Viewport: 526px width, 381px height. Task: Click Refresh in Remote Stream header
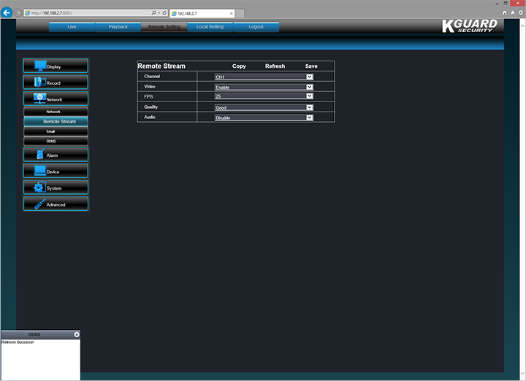[275, 66]
